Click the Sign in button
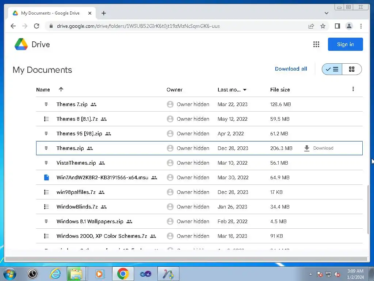374x281 pixels. [x=345, y=44]
